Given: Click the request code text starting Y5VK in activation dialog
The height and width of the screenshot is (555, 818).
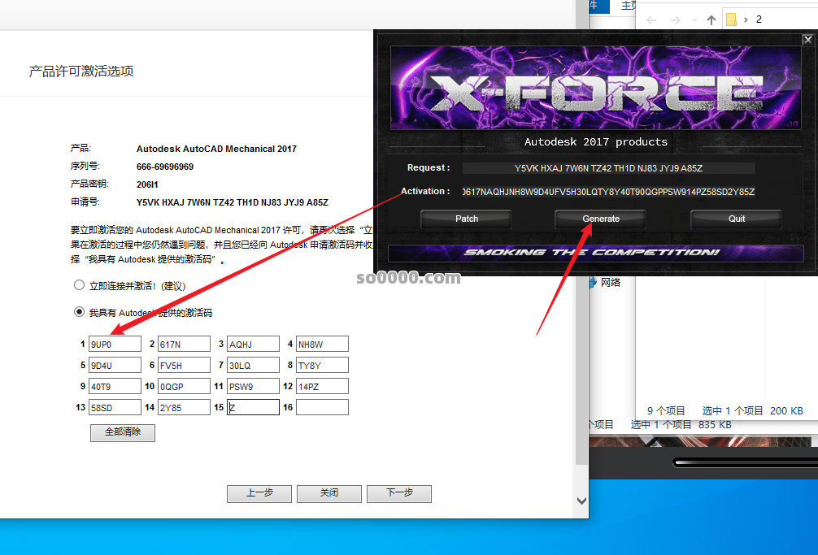Looking at the screenshot, I should point(233,202).
